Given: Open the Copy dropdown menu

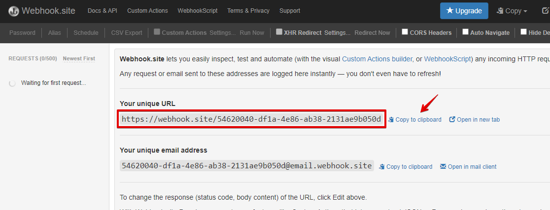Looking at the screenshot, I should (x=512, y=11).
